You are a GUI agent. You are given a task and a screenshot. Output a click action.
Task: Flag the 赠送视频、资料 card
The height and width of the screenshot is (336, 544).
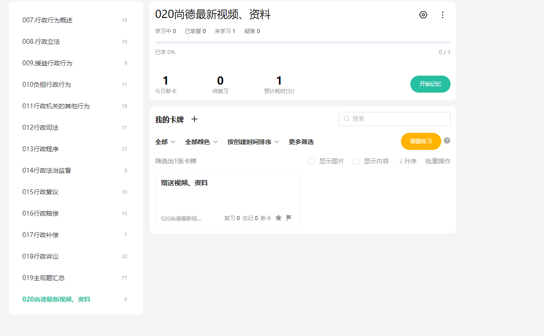click(x=289, y=218)
